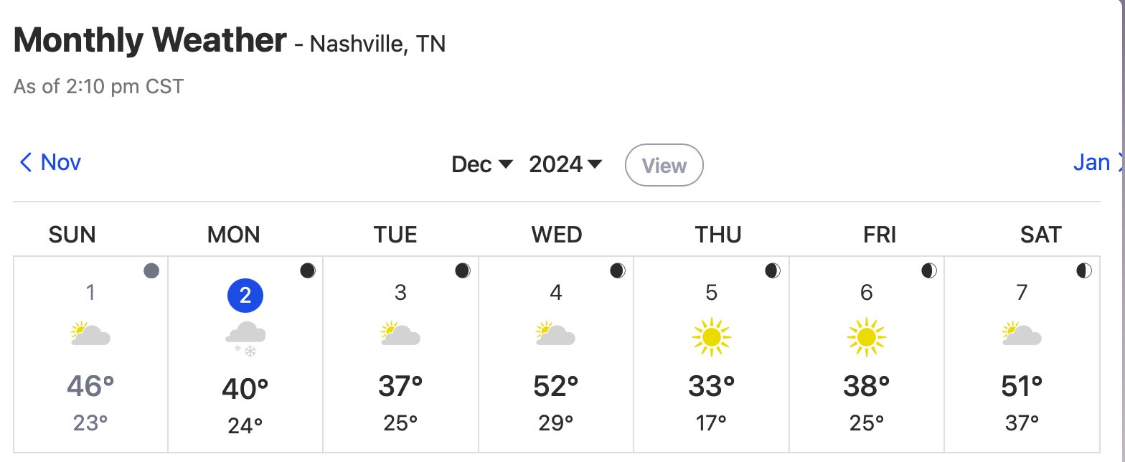Click the TUE column header
This screenshot has height=462, width=1125.
(x=395, y=235)
